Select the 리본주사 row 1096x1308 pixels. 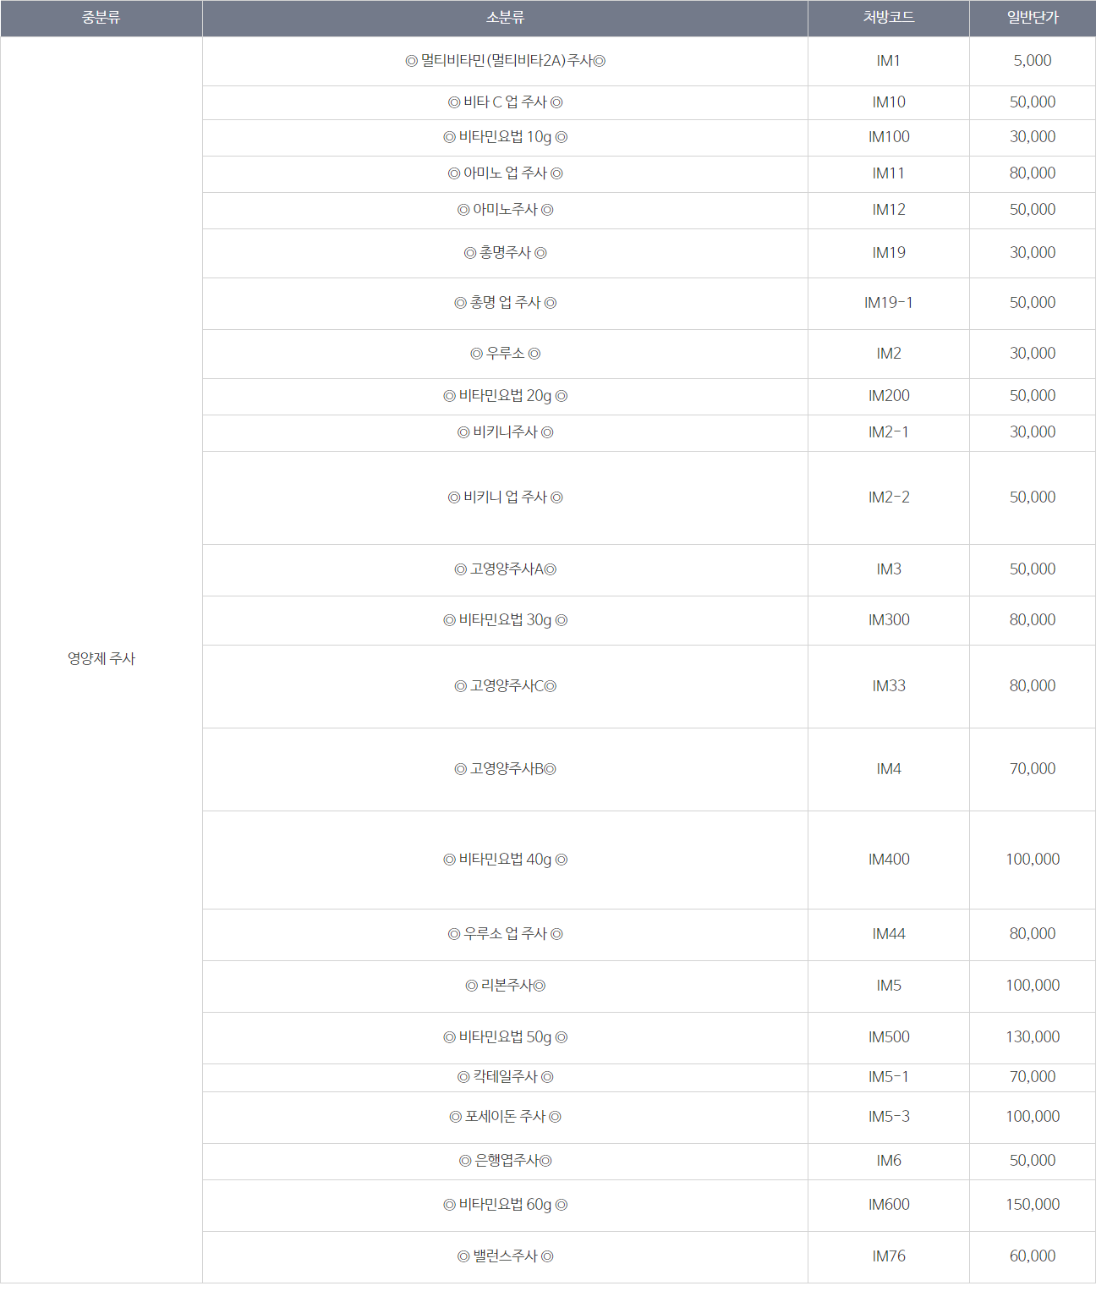click(649, 986)
